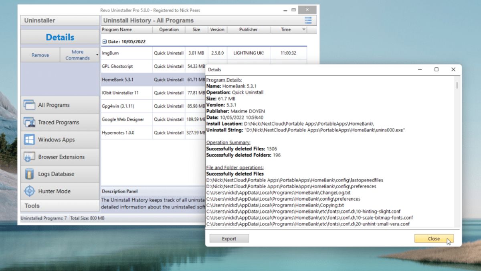Open the Uninstaller section header
Viewport: 481px width, 271px height.
coord(60,20)
